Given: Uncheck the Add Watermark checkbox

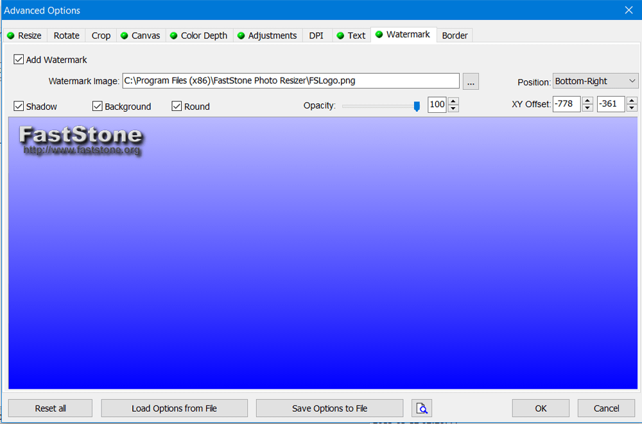Looking at the screenshot, I should pyautogui.click(x=19, y=60).
